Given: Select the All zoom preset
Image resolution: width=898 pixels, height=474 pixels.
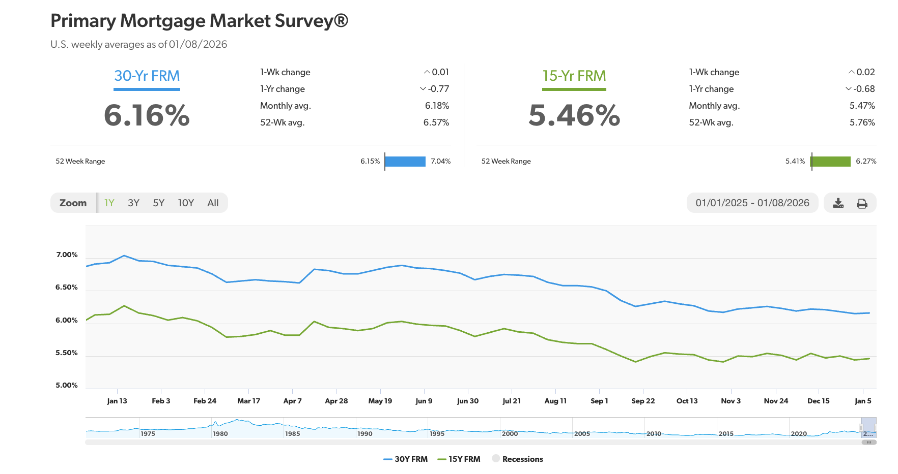Looking at the screenshot, I should [x=213, y=203].
